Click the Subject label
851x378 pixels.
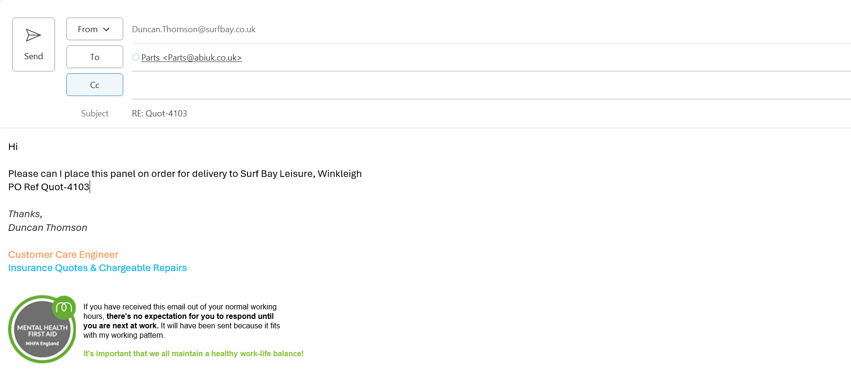pyautogui.click(x=94, y=114)
